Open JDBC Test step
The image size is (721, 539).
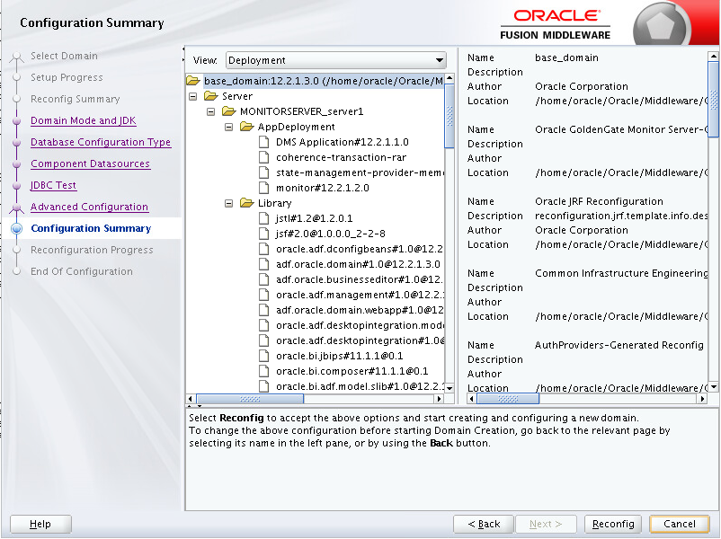[x=53, y=185]
